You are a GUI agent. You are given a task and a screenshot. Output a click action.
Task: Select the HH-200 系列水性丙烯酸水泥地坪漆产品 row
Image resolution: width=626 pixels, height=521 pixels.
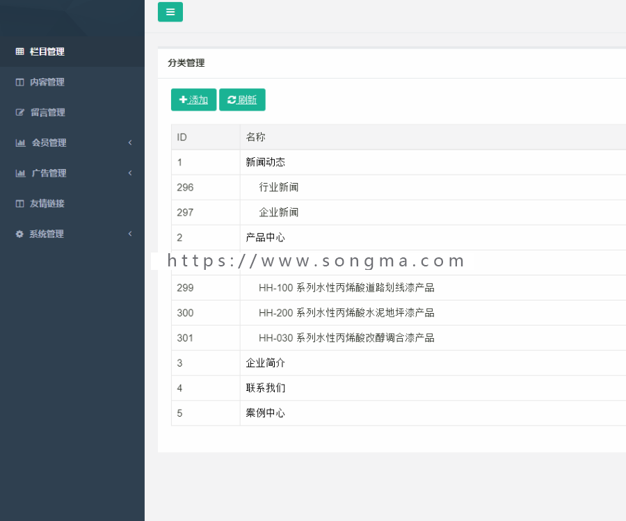[x=399, y=312]
